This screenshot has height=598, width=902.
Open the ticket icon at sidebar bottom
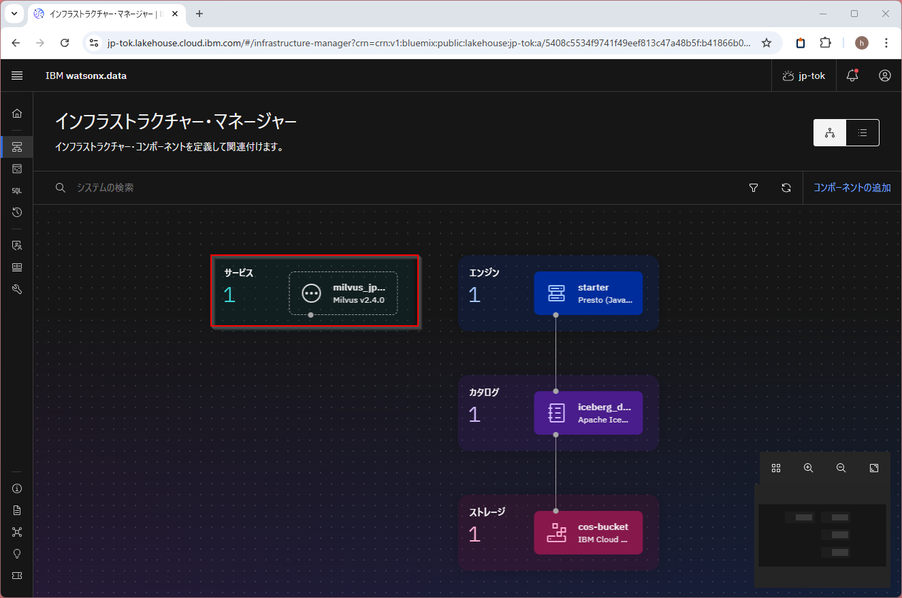(x=17, y=576)
